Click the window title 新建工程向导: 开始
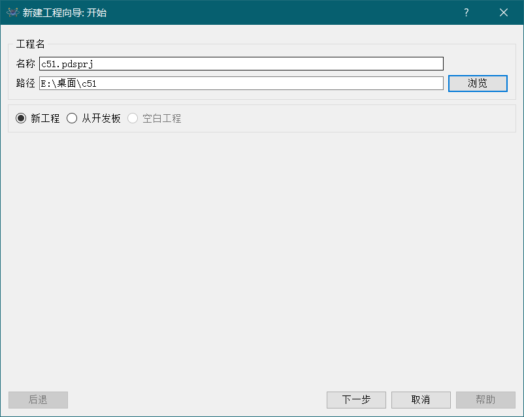 click(x=65, y=12)
